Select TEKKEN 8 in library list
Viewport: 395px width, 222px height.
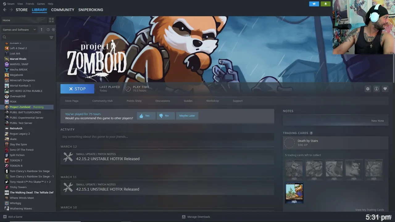(x=16, y=166)
